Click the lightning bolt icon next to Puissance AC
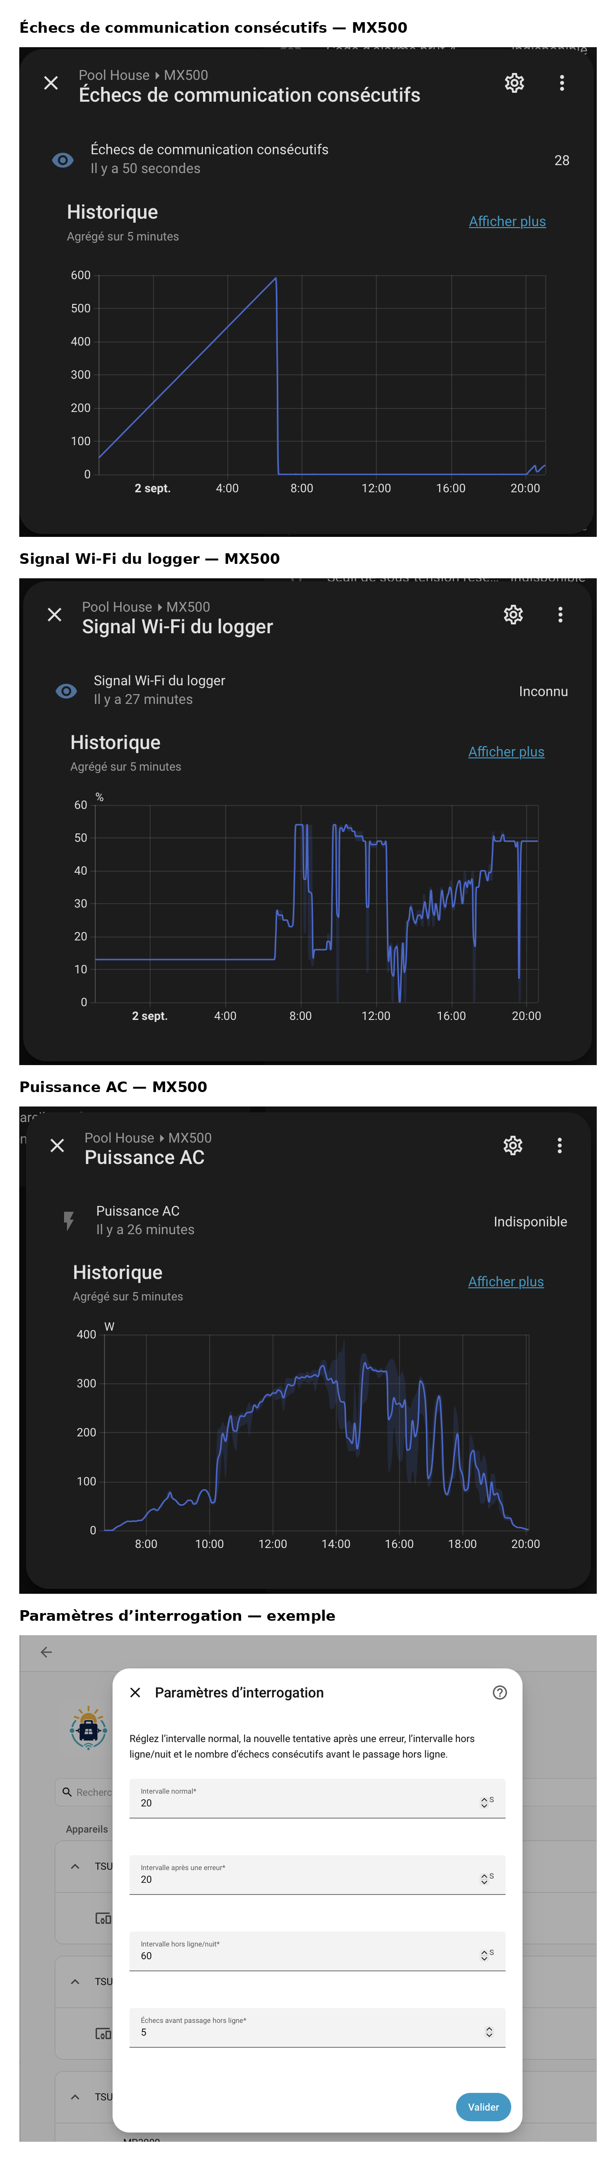Image resolution: width=616 pixels, height=2161 pixels. 69,1221
